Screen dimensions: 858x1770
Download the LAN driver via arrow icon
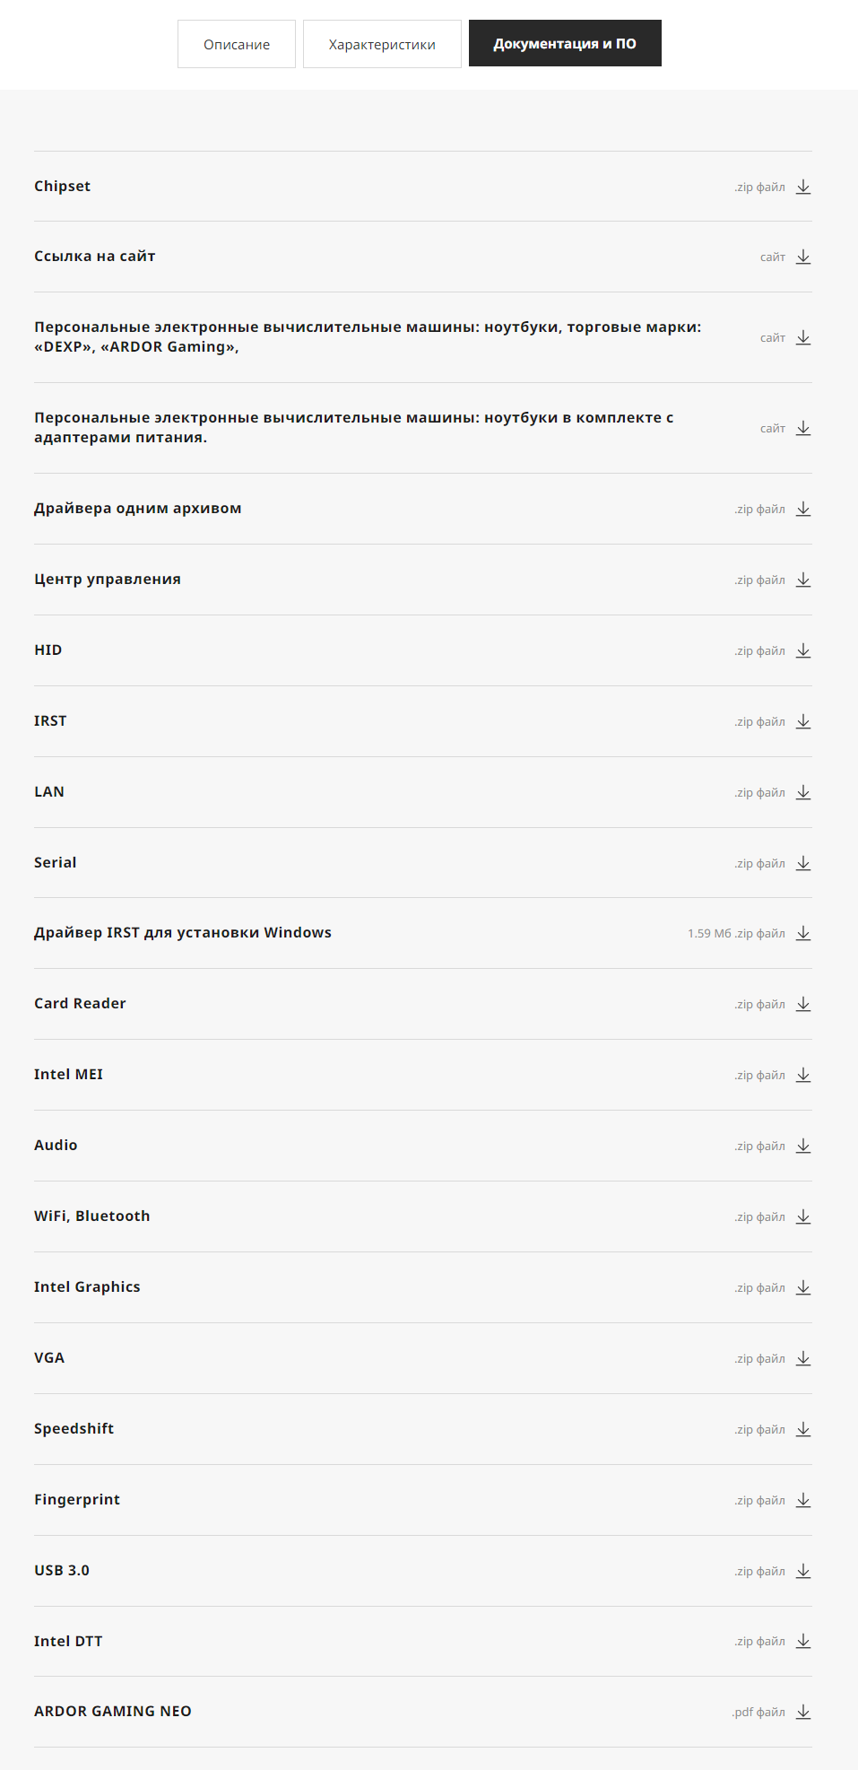[803, 792]
